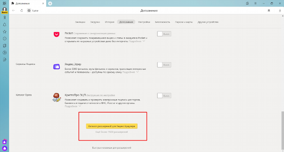Click the Каталог Opera section label
The height and width of the screenshot is (152, 284).
click(24, 95)
